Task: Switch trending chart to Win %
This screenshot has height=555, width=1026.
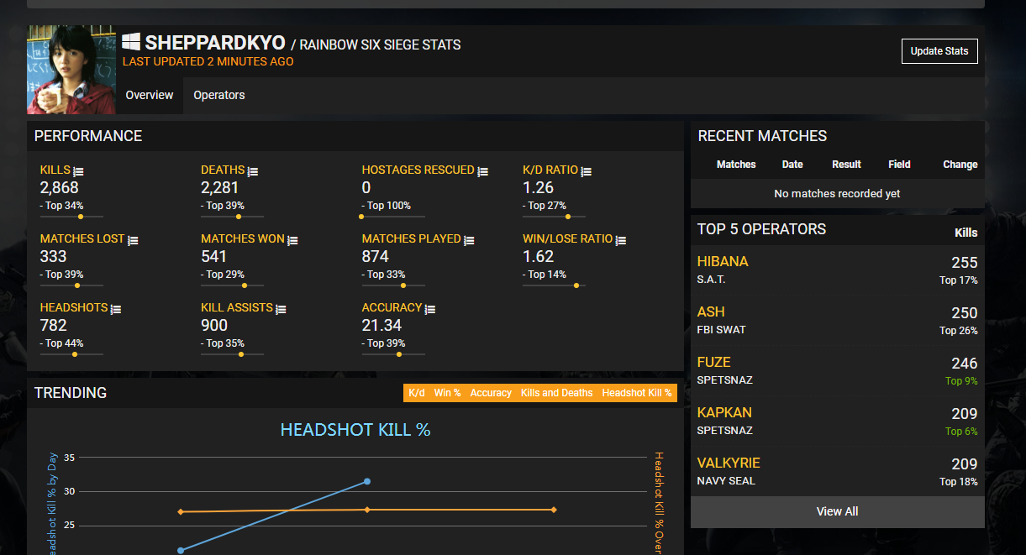Action: (447, 393)
